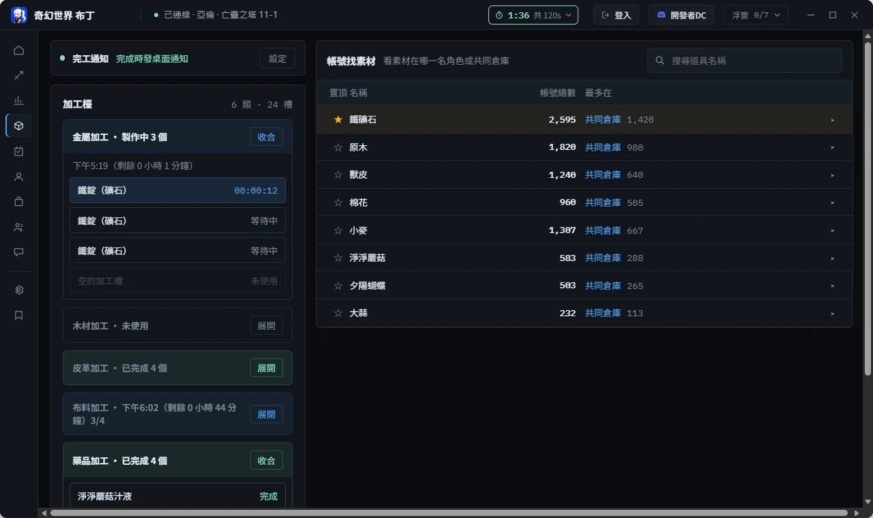
Task: Expand the 大蒜 row arrow
Action: click(833, 314)
